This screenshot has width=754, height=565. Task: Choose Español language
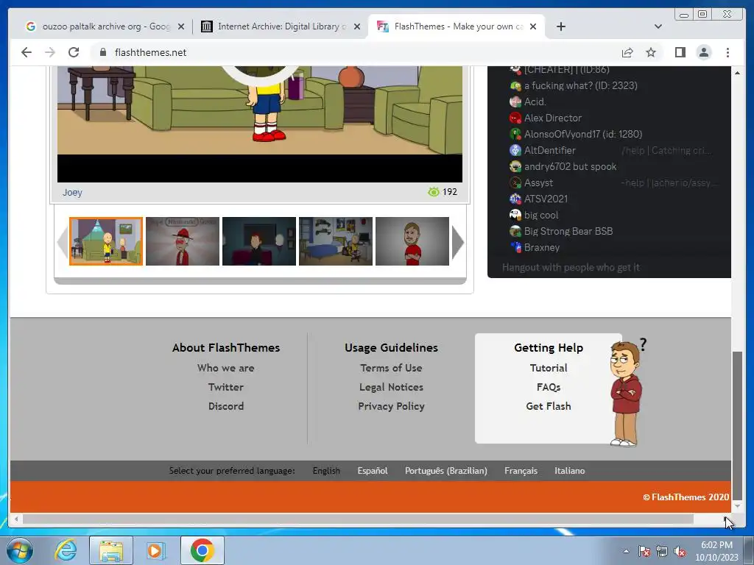click(372, 471)
